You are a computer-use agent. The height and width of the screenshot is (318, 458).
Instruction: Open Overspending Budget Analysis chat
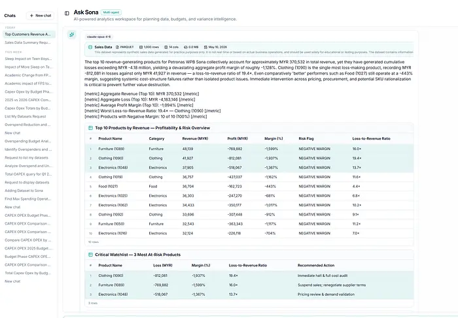tap(29, 141)
